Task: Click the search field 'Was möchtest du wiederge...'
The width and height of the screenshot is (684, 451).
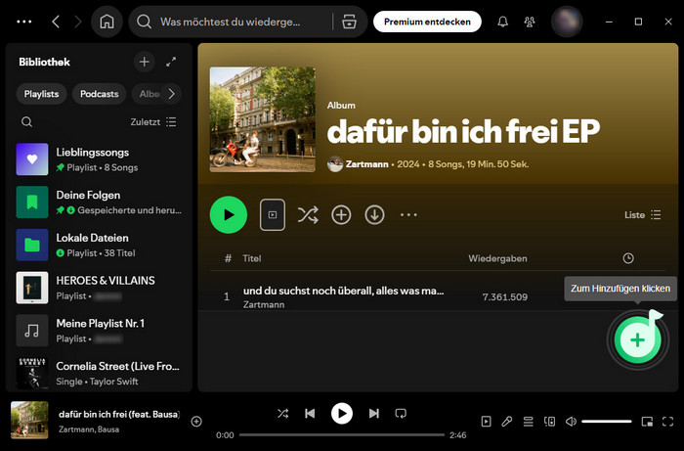Action: (230, 22)
